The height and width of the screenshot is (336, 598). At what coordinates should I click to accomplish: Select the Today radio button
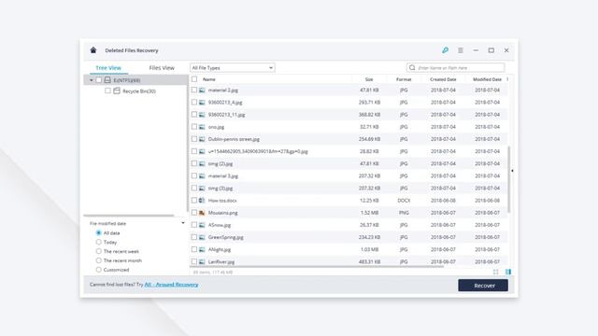98,242
